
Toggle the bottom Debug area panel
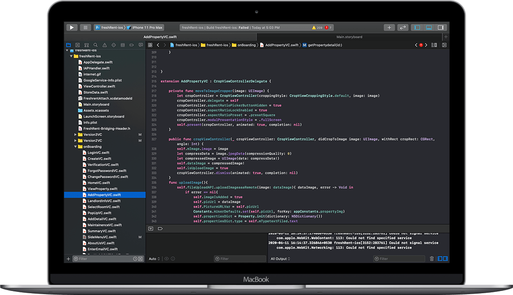click(x=429, y=28)
